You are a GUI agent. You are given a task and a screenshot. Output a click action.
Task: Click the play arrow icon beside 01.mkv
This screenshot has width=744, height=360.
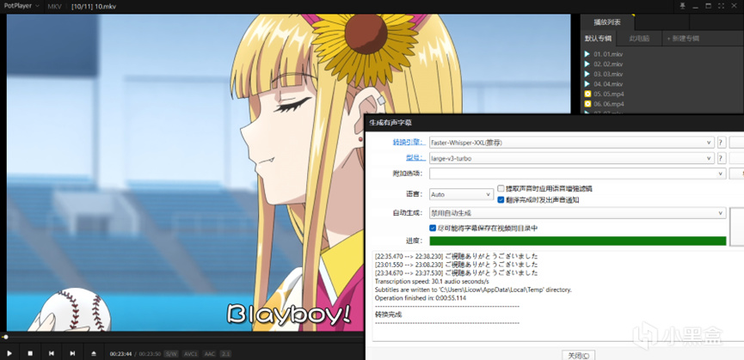tap(587, 54)
